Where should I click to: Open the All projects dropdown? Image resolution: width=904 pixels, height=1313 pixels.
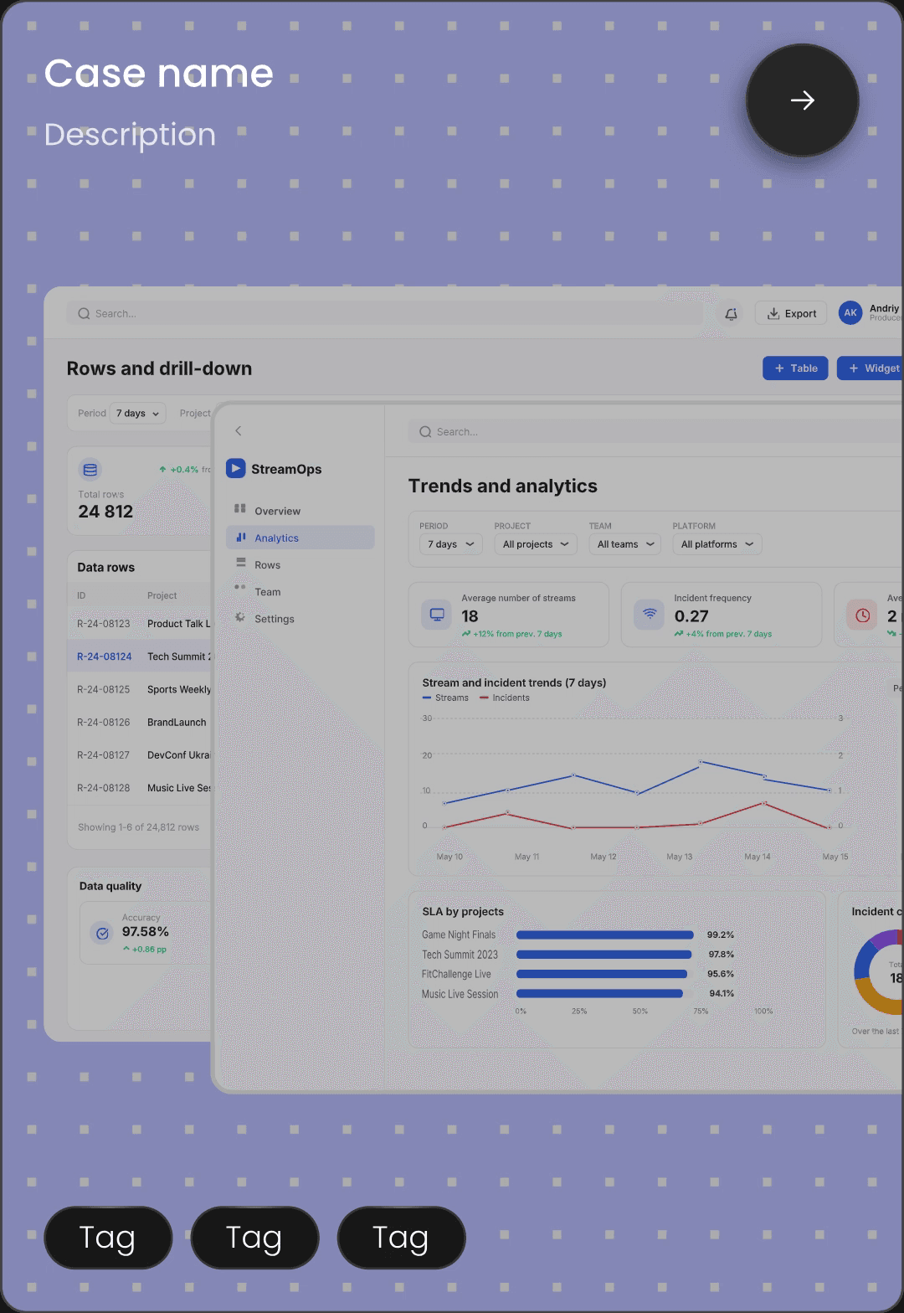[536, 544]
